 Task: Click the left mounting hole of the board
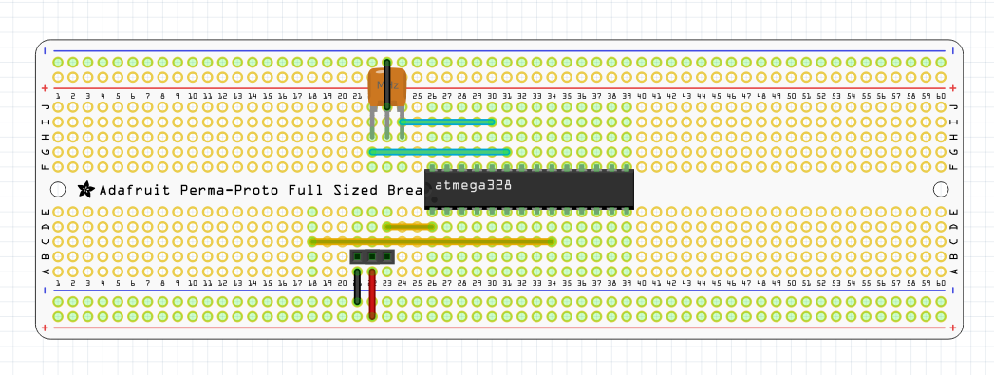point(58,190)
